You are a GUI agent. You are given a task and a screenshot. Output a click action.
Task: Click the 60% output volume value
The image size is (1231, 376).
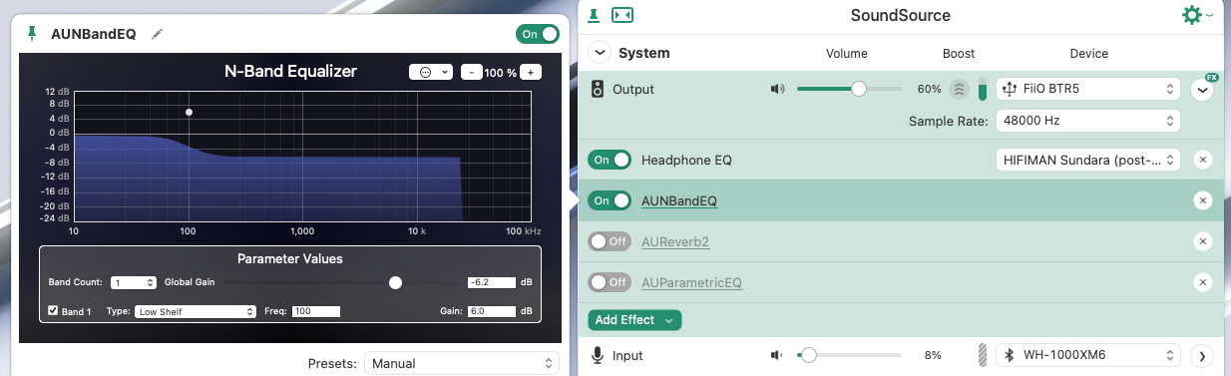coord(929,89)
